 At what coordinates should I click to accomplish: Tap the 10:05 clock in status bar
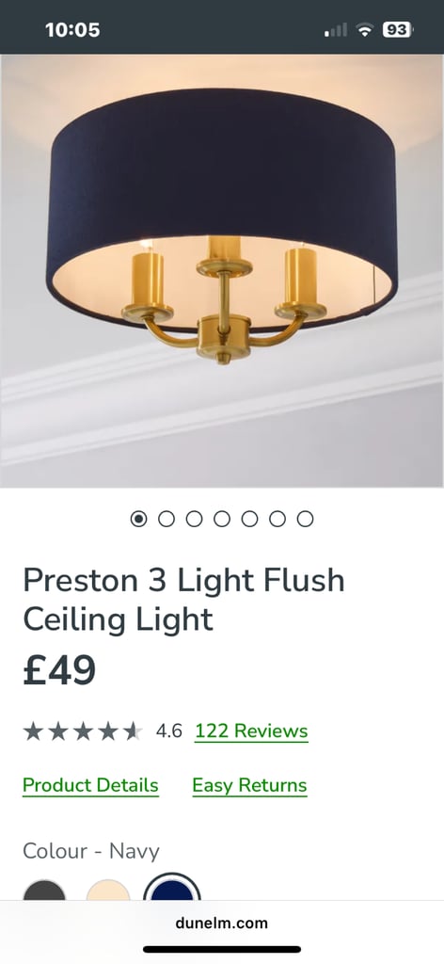tap(72, 29)
